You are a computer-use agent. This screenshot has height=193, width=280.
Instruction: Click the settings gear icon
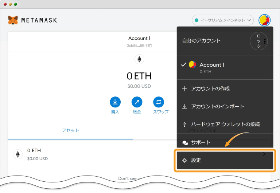(184, 160)
